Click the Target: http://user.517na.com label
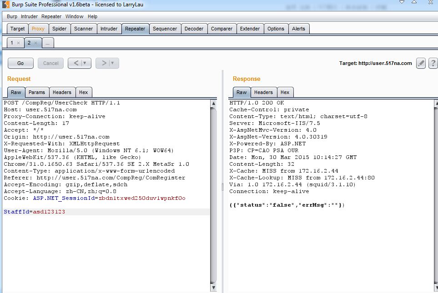Screen dimensions: 438x293 [375, 63]
